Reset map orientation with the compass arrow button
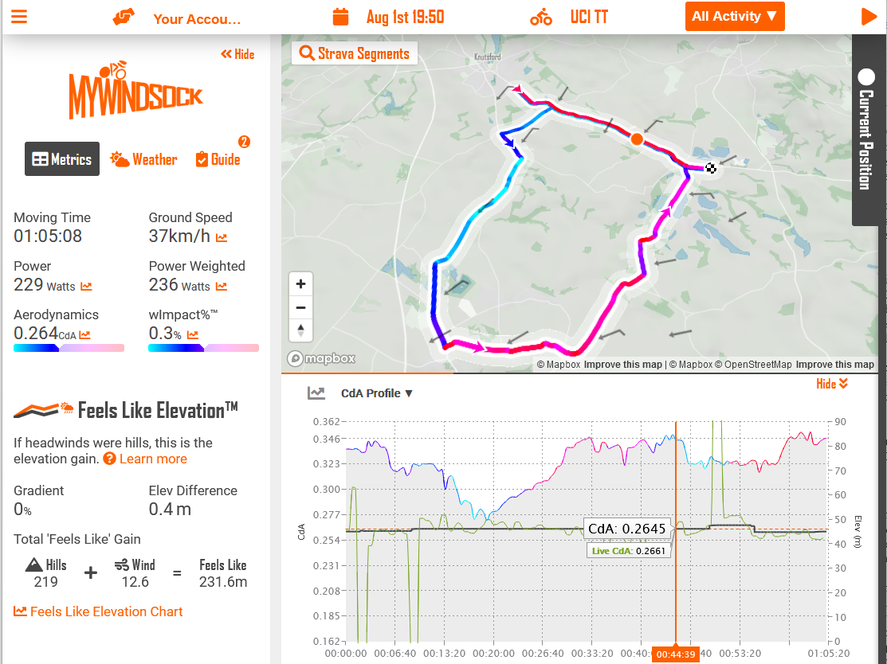 point(300,330)
